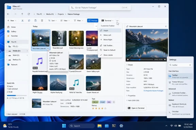
Task: Click the Copy icon in toolbar
Action: (29, 21)
